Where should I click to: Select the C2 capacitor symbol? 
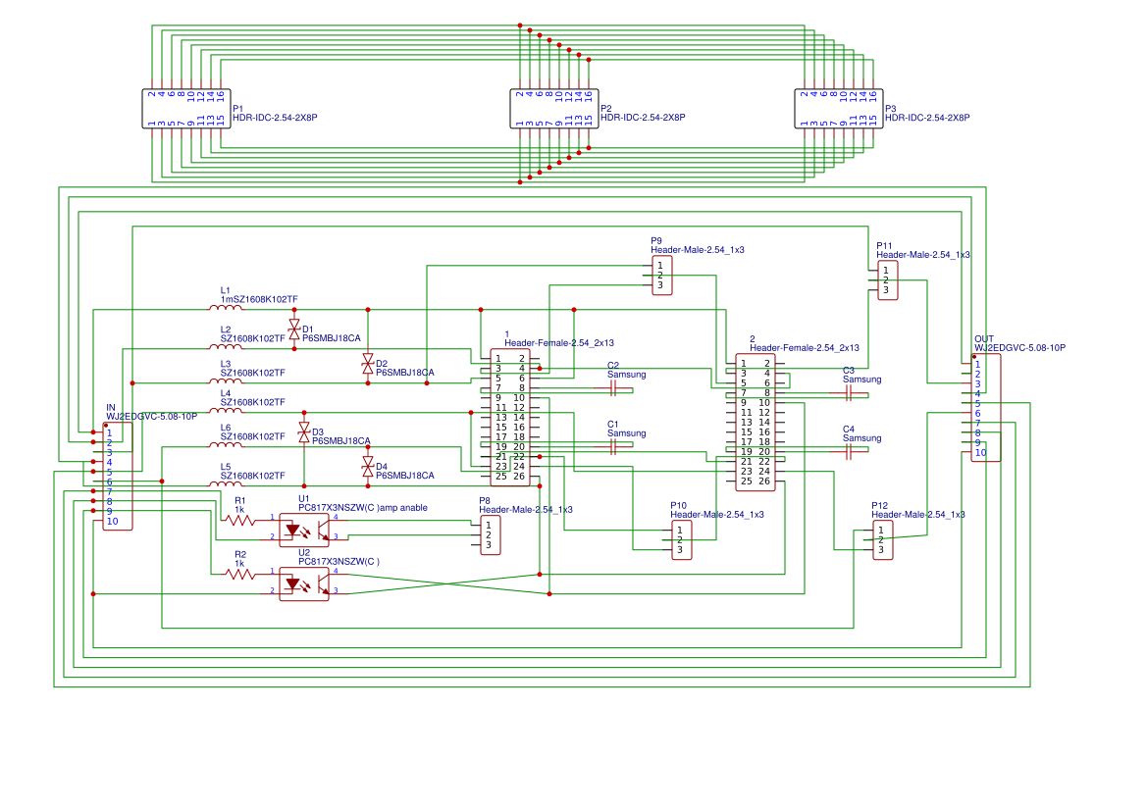[x=613, y=388]
